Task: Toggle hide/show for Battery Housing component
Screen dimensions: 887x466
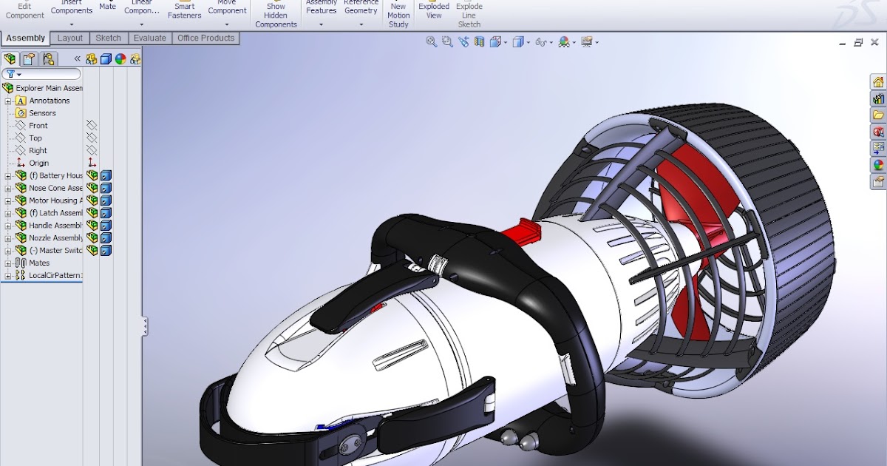Action: (x=92, y=175)
